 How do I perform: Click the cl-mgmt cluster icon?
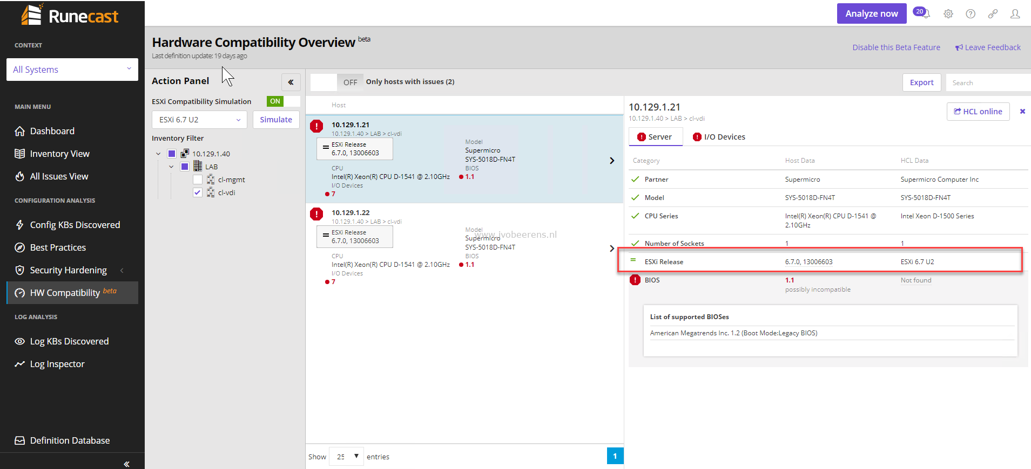(211, 180)
